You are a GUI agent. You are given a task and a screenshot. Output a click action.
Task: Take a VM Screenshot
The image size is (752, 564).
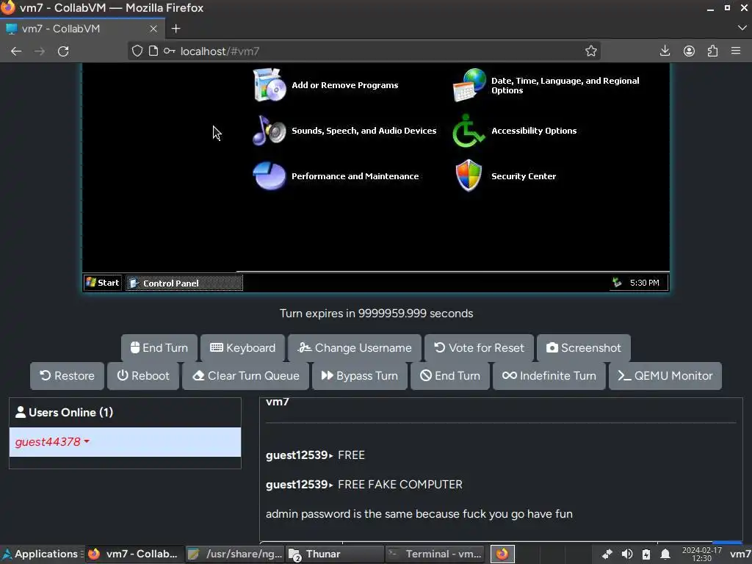point(584,347)
